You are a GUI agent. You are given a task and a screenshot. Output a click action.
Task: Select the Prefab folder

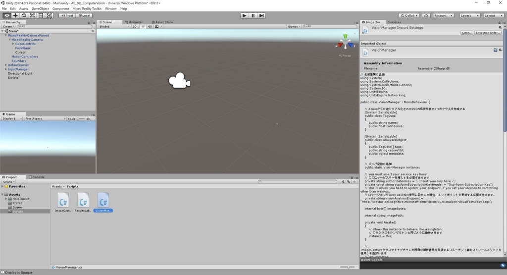[17, 203]
